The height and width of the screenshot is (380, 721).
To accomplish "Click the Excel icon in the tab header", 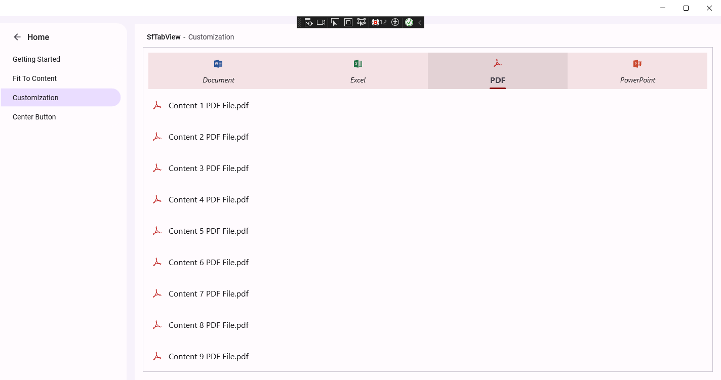I will point(358,64).
